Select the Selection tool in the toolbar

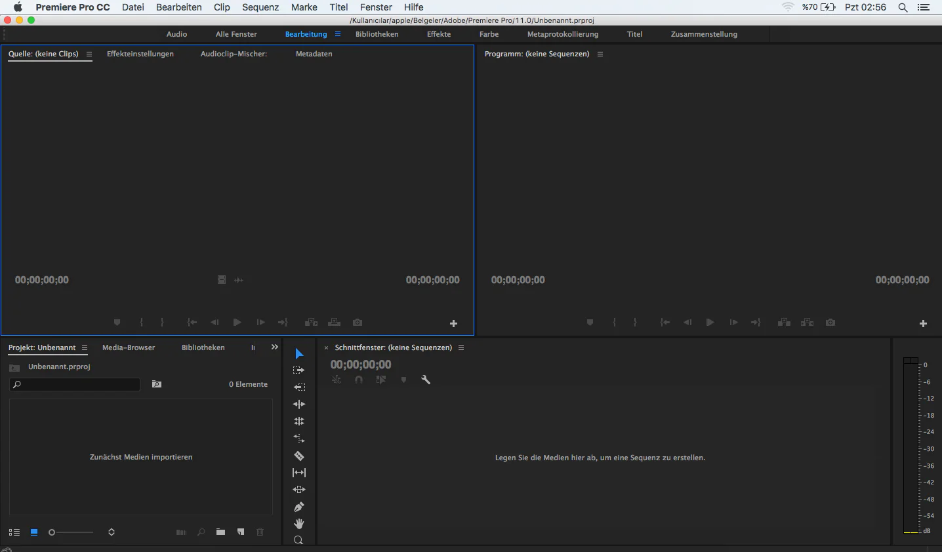299,354
